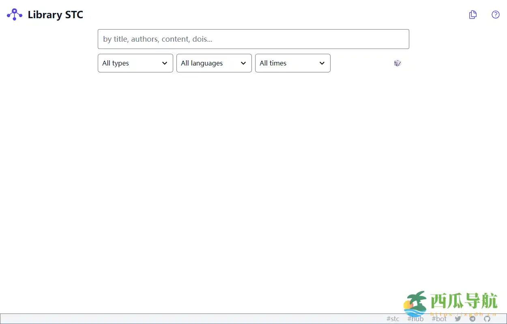The height and width of the screenshot is (324, 507).
Task: Click the green 西瓜导航 watermark text
Action: pyautogui.click(x=464, y=301)
